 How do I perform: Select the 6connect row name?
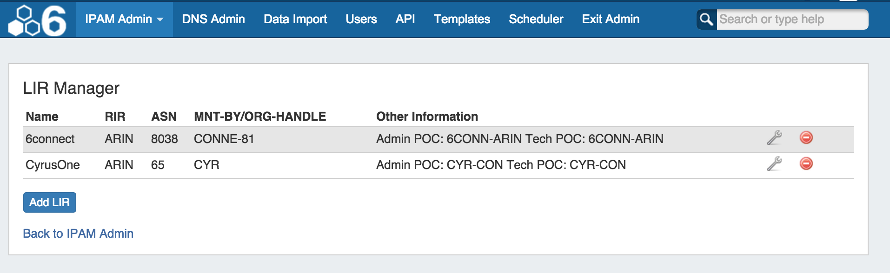tap(50, 139)
